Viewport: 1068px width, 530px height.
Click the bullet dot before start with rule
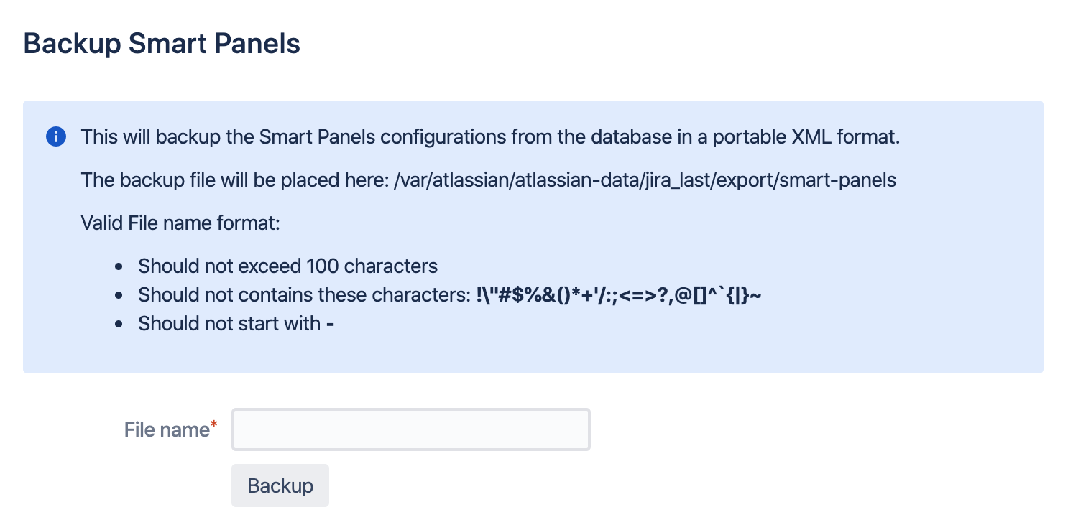tap(119, 324)
